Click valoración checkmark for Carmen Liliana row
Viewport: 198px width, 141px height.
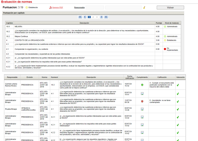178,85
